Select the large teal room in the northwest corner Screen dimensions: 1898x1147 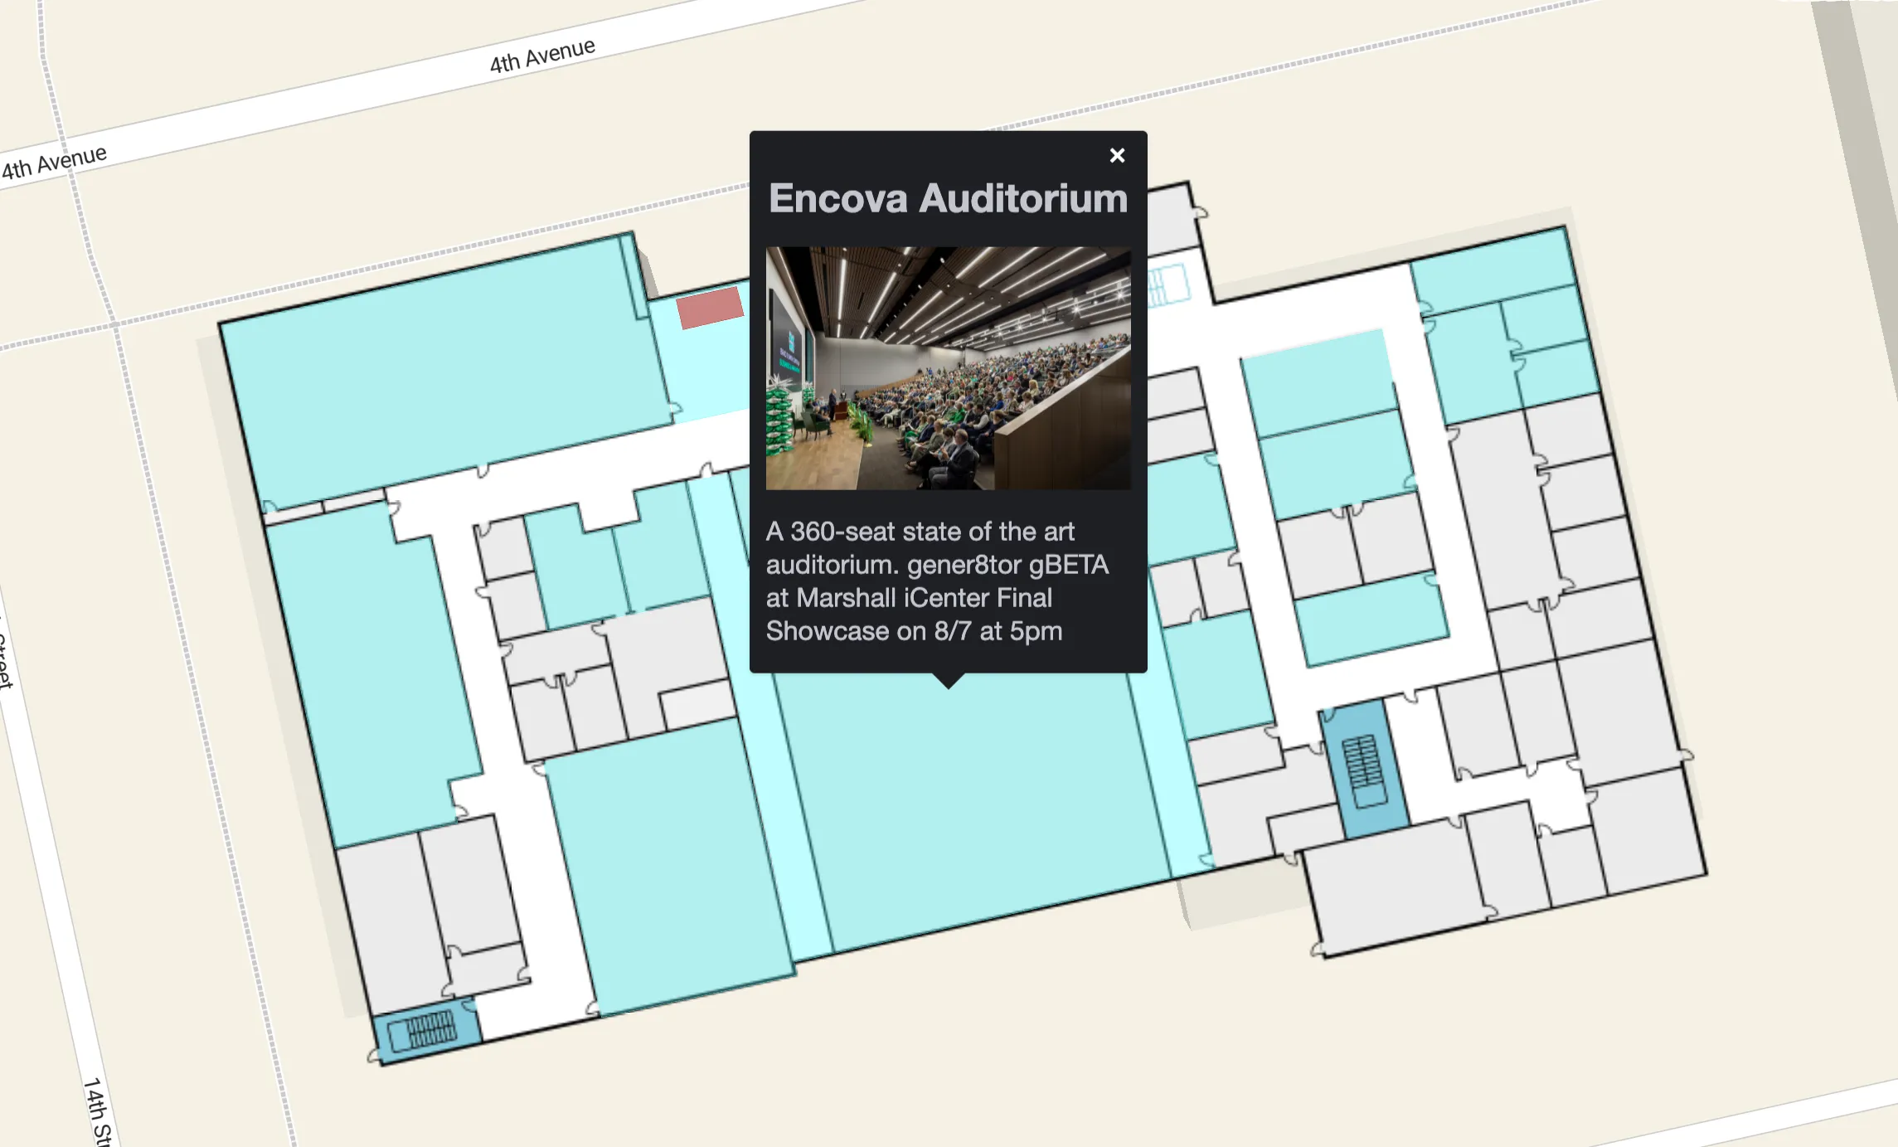[x=448, y=372]
